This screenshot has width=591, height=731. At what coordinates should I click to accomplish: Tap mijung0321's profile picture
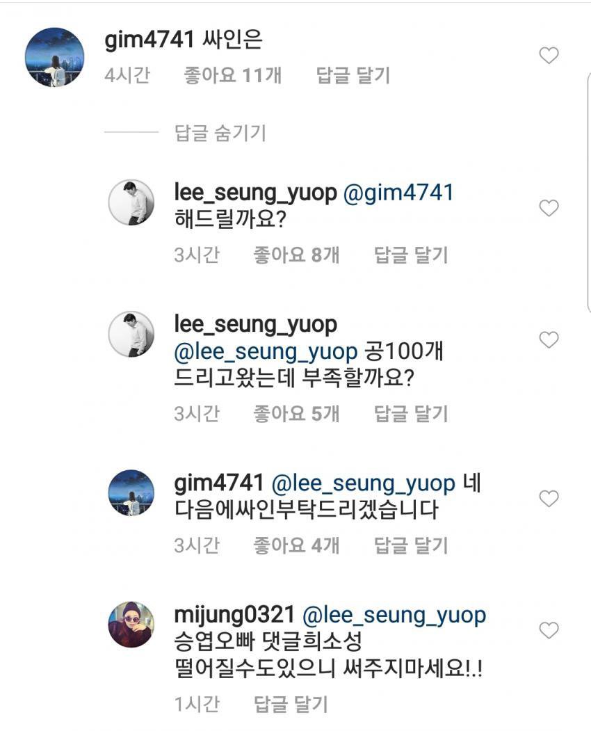(x=131, y=624)
